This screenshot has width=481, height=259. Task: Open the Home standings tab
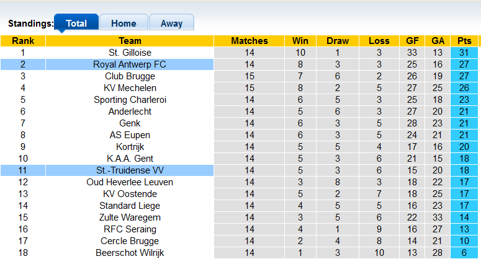coord(124,24)
